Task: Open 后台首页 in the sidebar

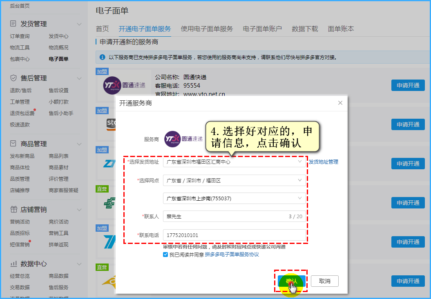Action: 20,6
